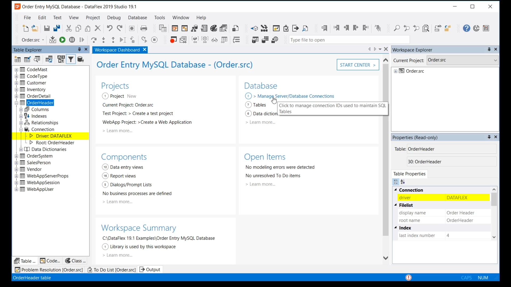Expand the Columns node under OrderHeader
The width and height of the screenshot is (511, 287).
21,109
